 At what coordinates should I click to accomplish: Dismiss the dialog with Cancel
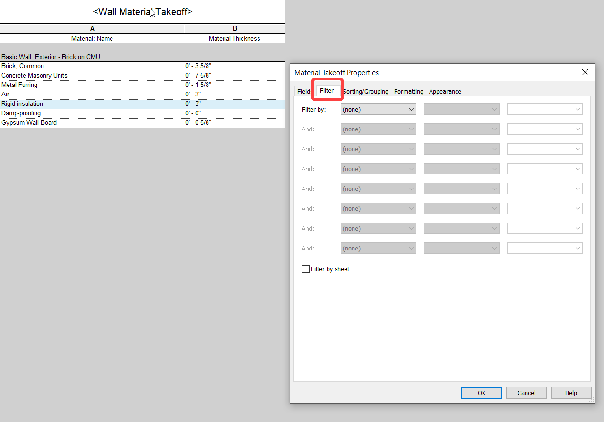(526, 392)
